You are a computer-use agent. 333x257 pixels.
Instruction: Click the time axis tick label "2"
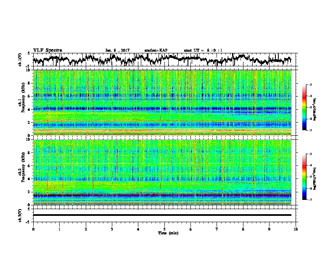(x=86, y=229)
